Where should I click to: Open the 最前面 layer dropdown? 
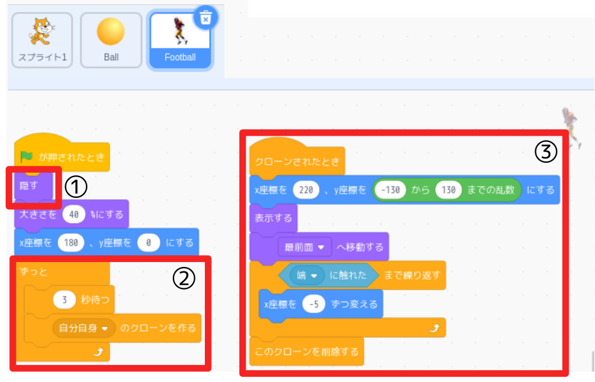tap(307, 247)
